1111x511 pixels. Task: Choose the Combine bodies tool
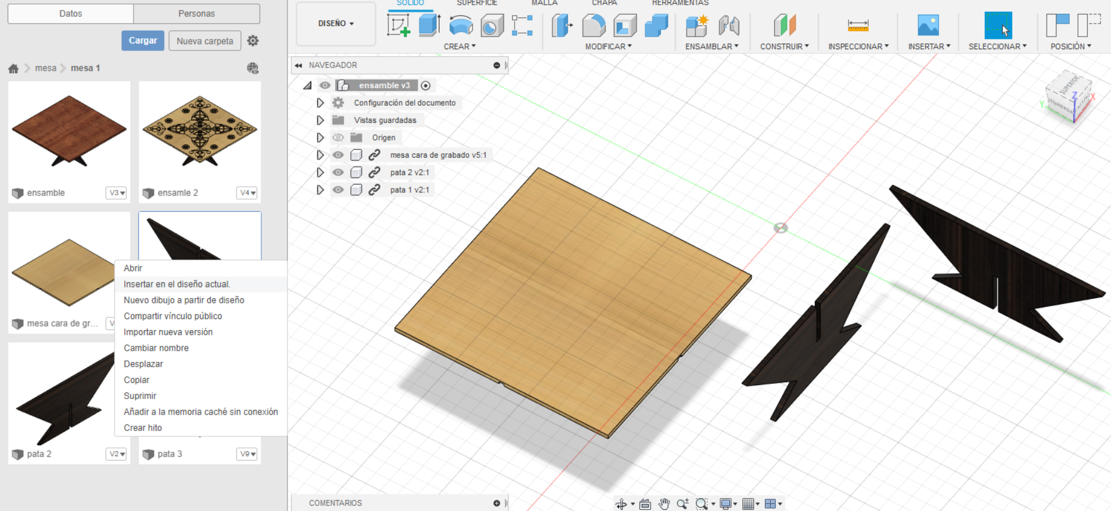656,26
